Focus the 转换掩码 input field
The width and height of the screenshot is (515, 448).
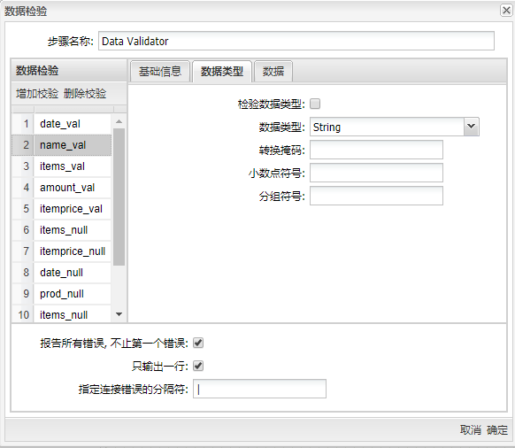(376, 150)
